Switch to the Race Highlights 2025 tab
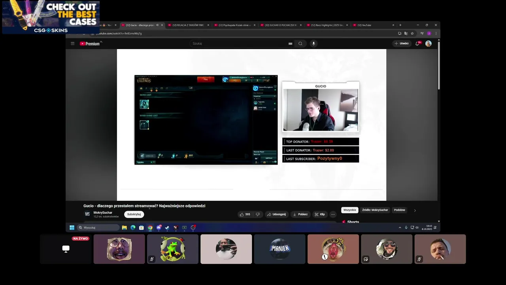506x285 pixels. [327, 25]
